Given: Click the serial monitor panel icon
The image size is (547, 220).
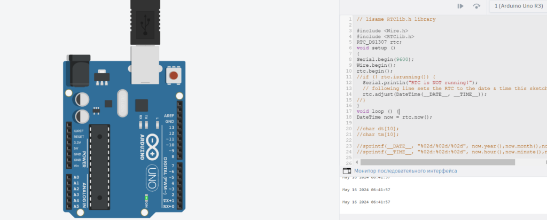Looking at the screenshot, I should [x=347, y=171].
